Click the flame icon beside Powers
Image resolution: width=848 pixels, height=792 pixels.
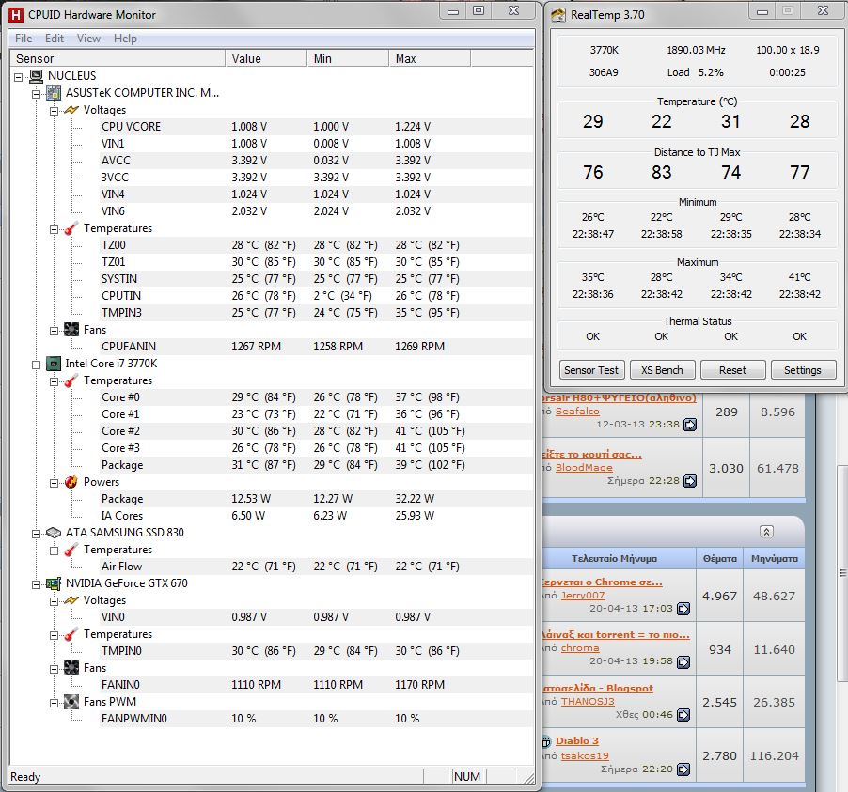tap(71, 482)
